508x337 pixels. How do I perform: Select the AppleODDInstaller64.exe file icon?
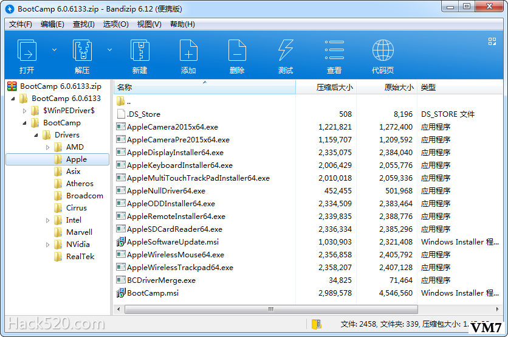(x=121, y=203)
